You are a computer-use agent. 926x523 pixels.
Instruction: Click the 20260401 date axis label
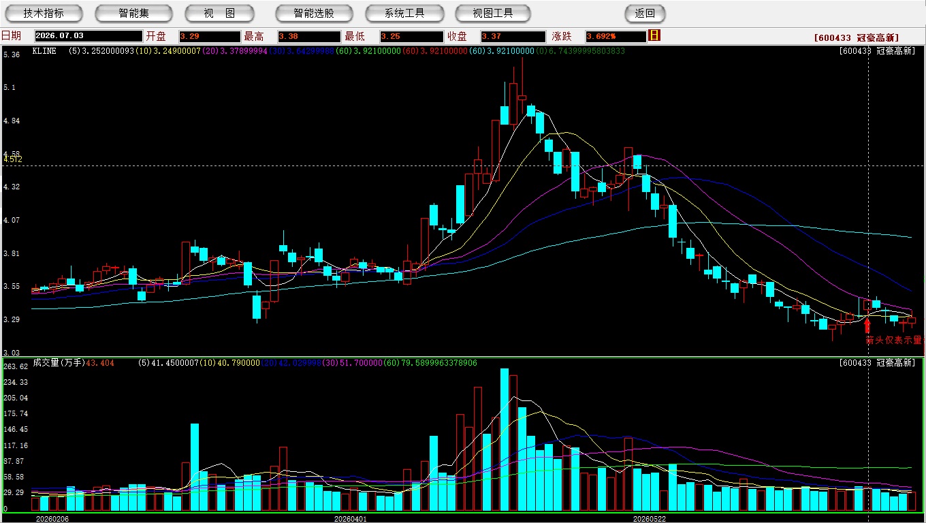350,519
